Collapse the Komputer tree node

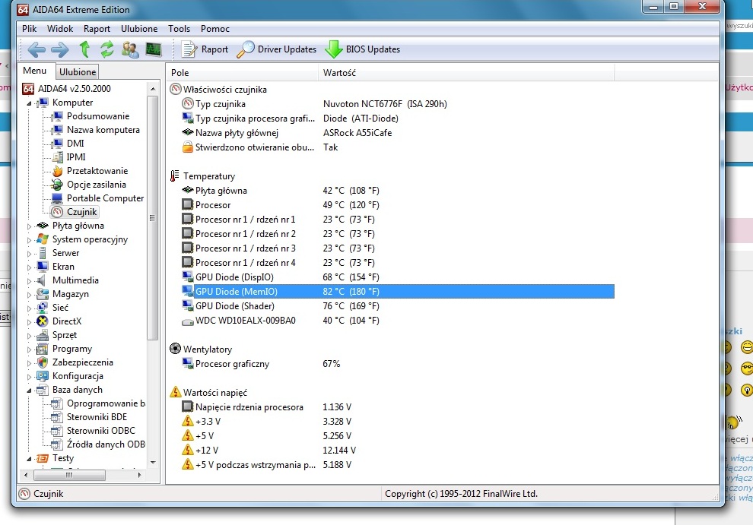point(30,103)
